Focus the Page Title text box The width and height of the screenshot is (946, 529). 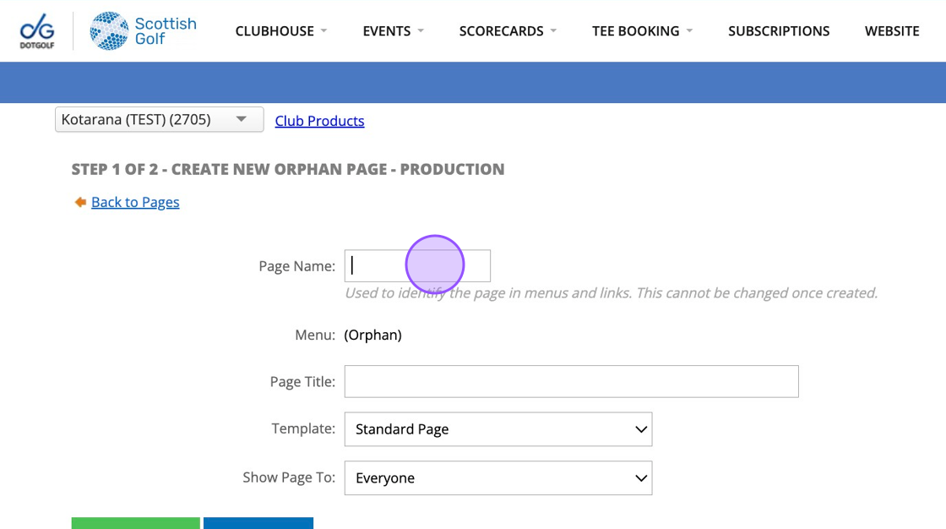(x=571, y=381)
